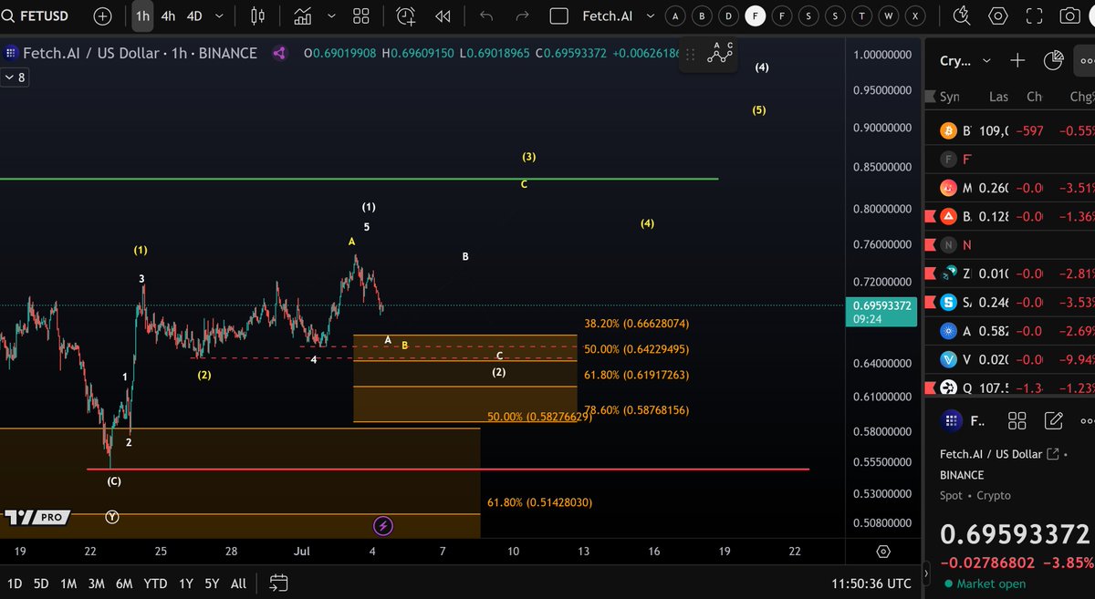1095x599 pixels.
Task: Click the purple lightning event marker
Action: [x=383, y=525]
